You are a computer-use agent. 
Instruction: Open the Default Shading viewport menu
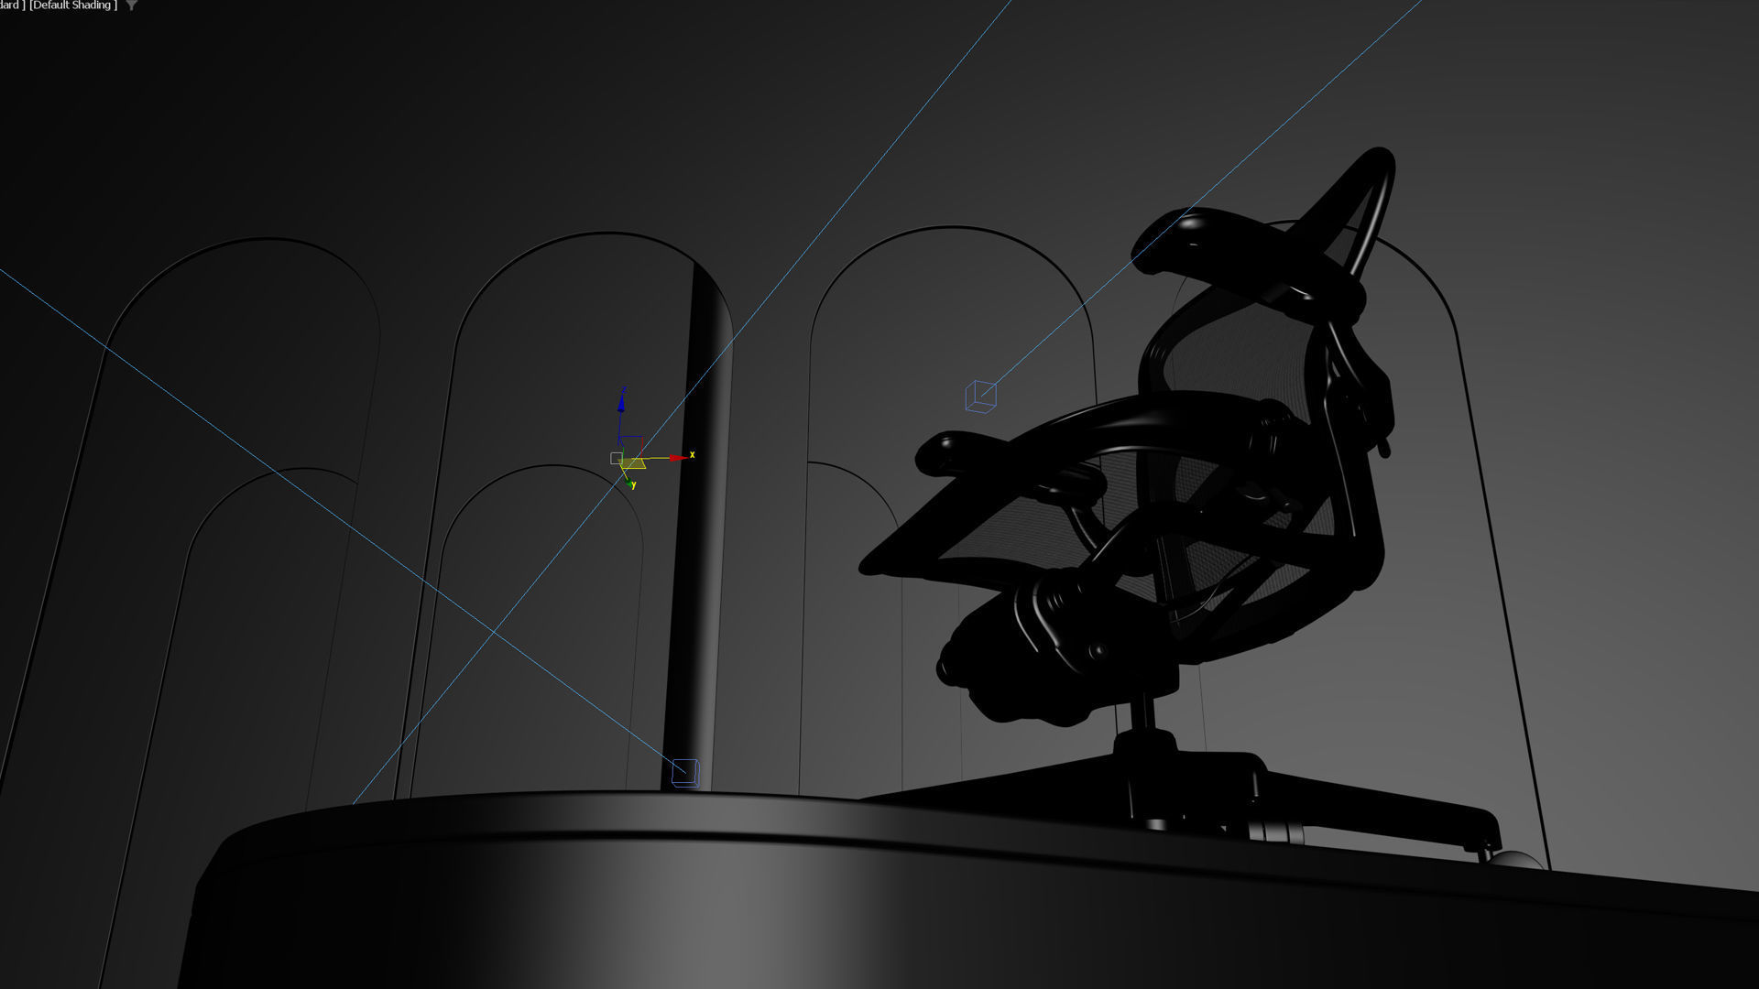click(73, 5)
